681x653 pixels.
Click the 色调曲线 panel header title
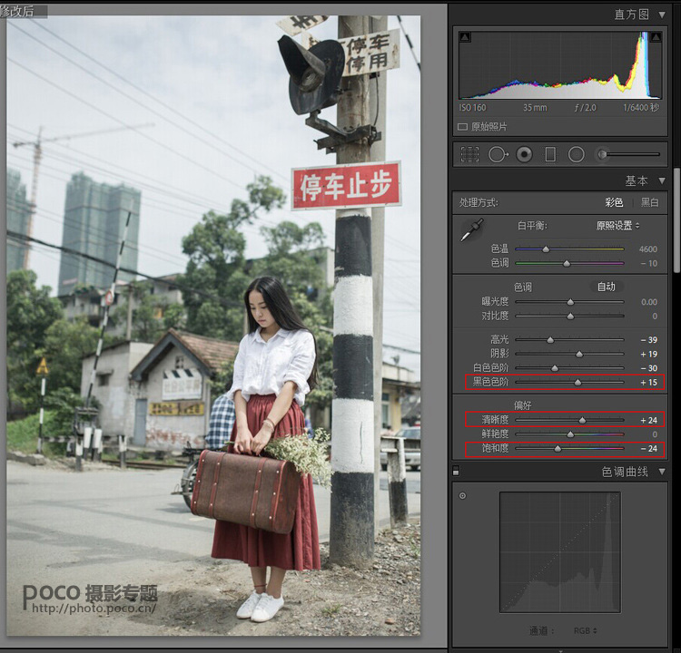(x=625, y=472)
